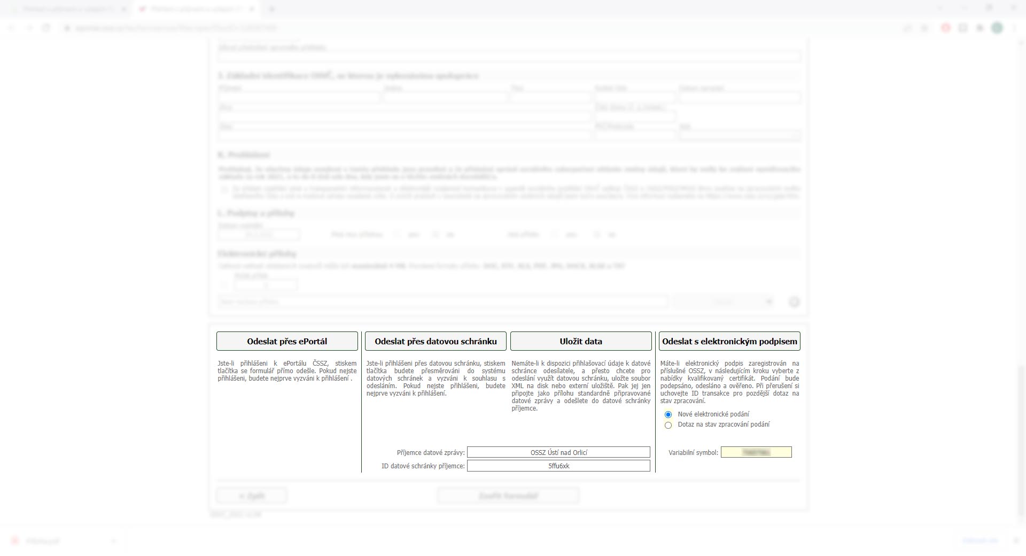Click paragraph starting 'Nemáte-li k dispozici'
The height and width of the screenshot is (556, 1026).
coord(581,385)
